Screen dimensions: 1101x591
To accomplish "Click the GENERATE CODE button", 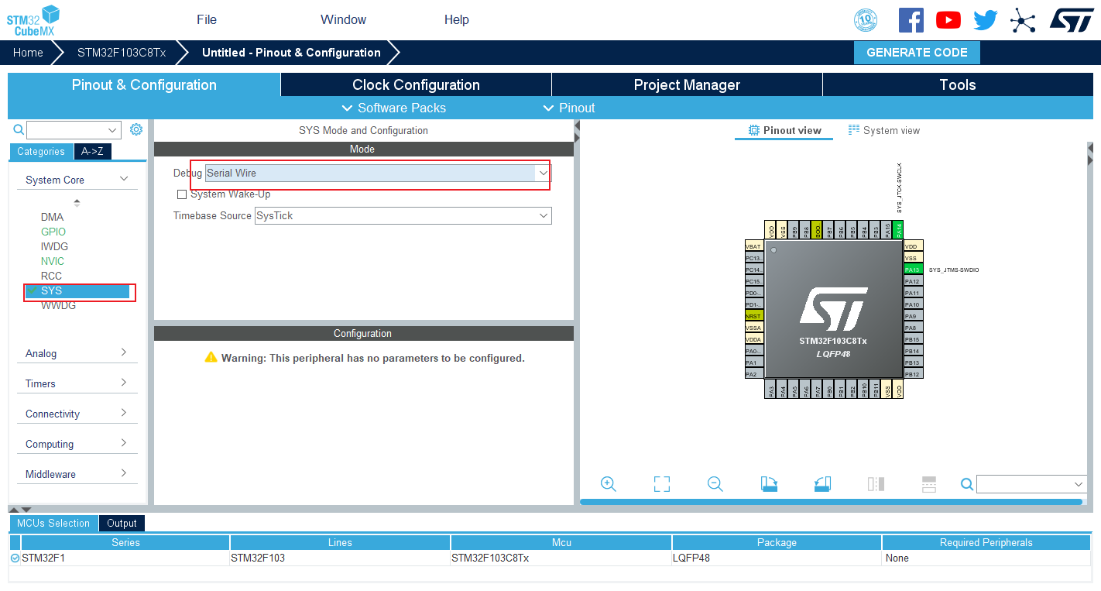I will coord(917,52).
